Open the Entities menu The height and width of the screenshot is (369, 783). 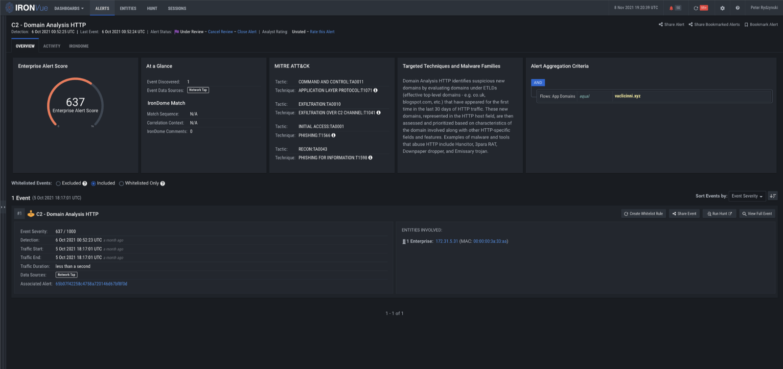pyautogui.click(x=128, y=8)
